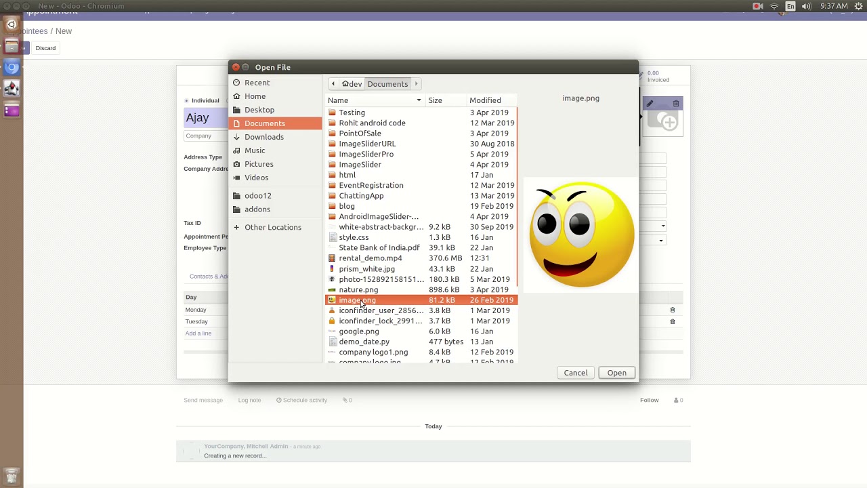The width and height of the screenshot is (867, 488).
Task: Select the ImageSliderPro folder
Action: tap(421, 154)
